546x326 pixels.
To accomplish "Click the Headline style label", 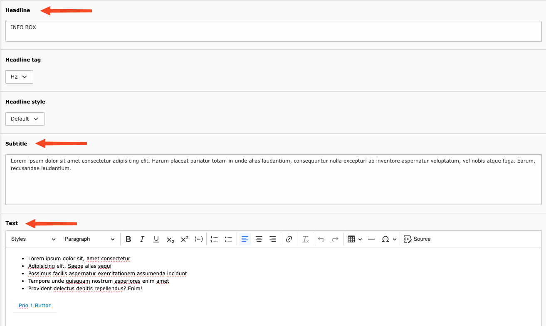I will 25,102.
